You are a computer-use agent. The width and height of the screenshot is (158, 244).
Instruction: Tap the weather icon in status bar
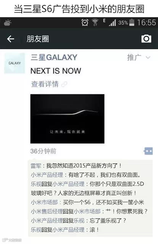(8, 23)
